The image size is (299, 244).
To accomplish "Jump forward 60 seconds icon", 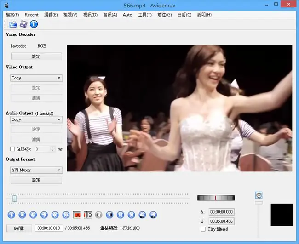I will point(153,215).
